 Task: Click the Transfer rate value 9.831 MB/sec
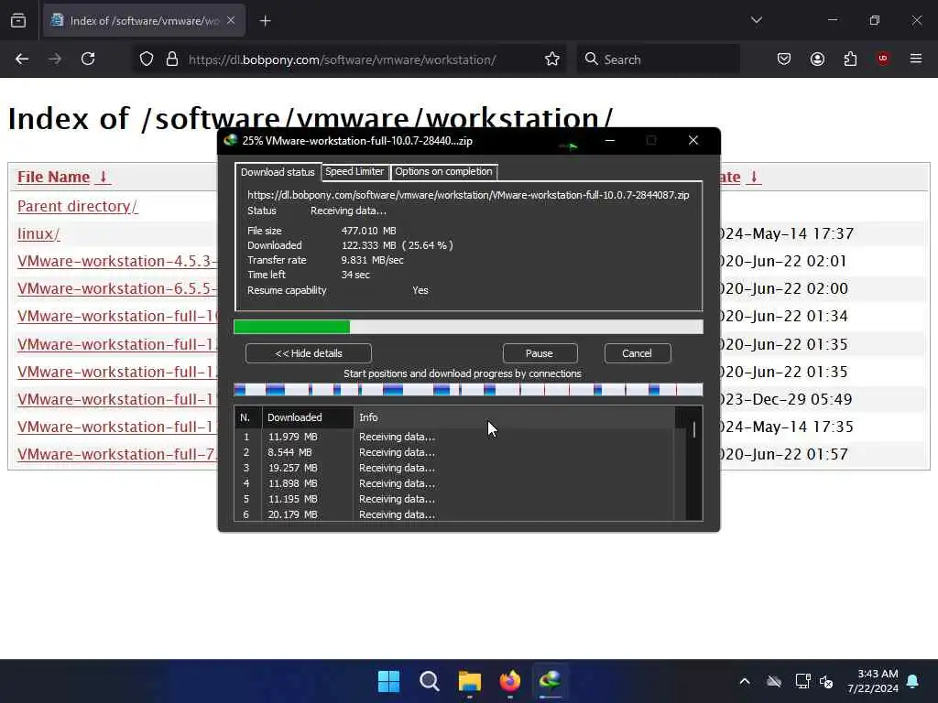pos(372,260)
